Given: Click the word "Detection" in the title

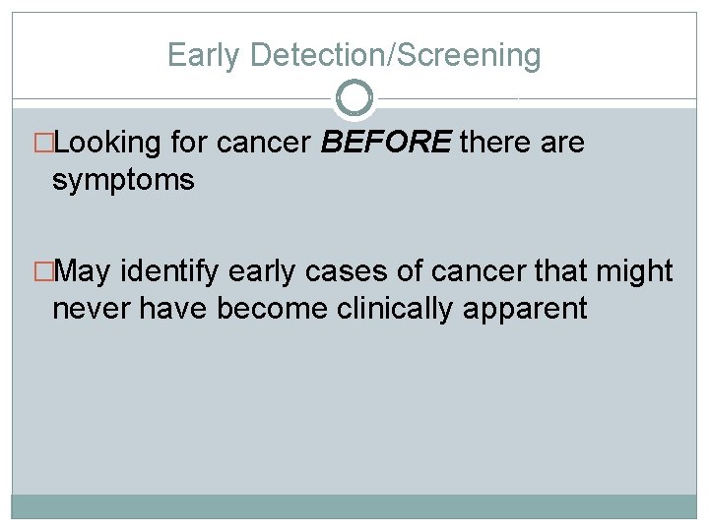Looking at the screenshot, I should click(317, 55).
